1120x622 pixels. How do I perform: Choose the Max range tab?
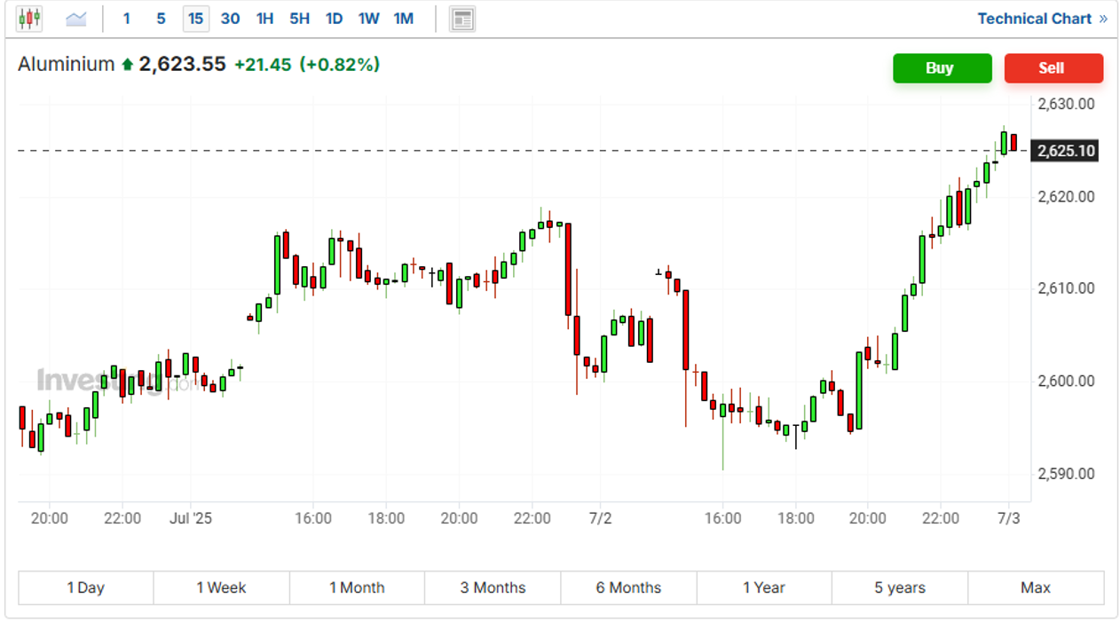(x=1036, y=587)
